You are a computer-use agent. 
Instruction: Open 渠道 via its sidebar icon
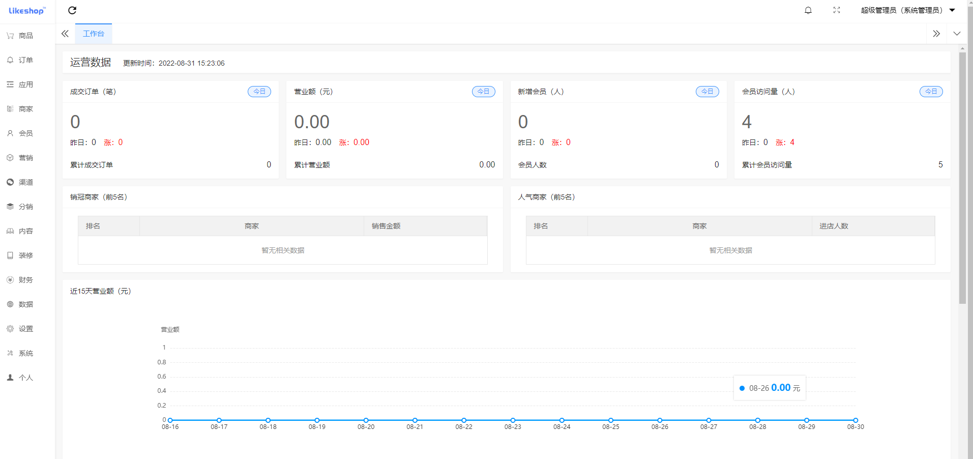coord(10,182)
